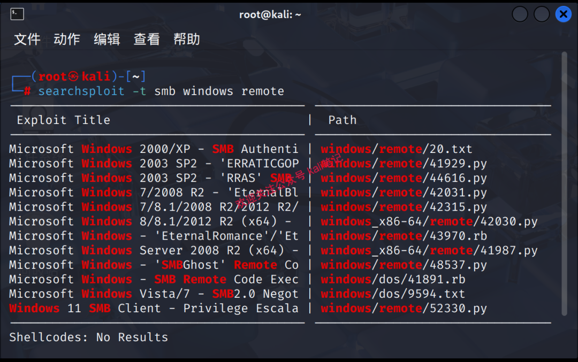Click the terminal icon in title bar
This screenshot has width=578, height=362.
(17, 14)
